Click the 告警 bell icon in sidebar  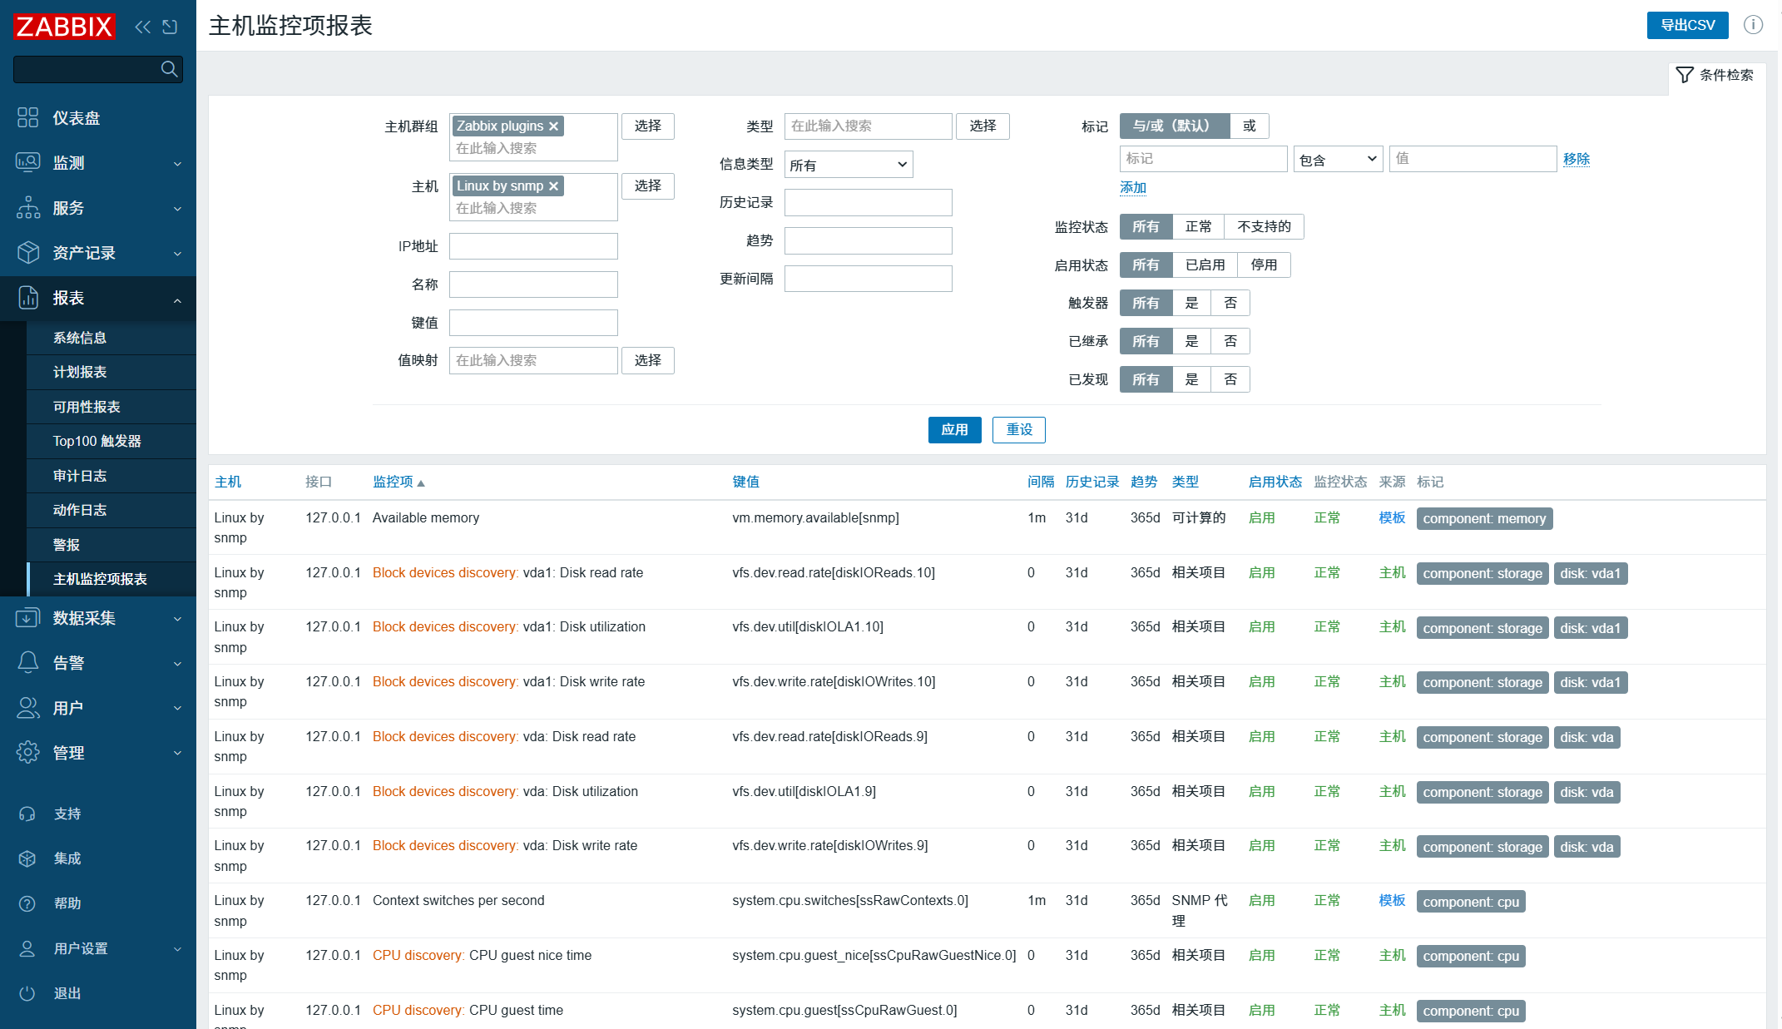(x=28, y=662)
